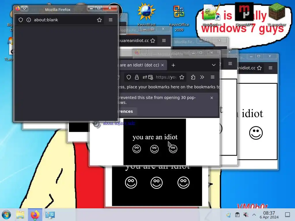The height and width of the screenshot is (221, 295).
Task: Click the shield icon in about:blank window
Action: click(x=21, y=20)
